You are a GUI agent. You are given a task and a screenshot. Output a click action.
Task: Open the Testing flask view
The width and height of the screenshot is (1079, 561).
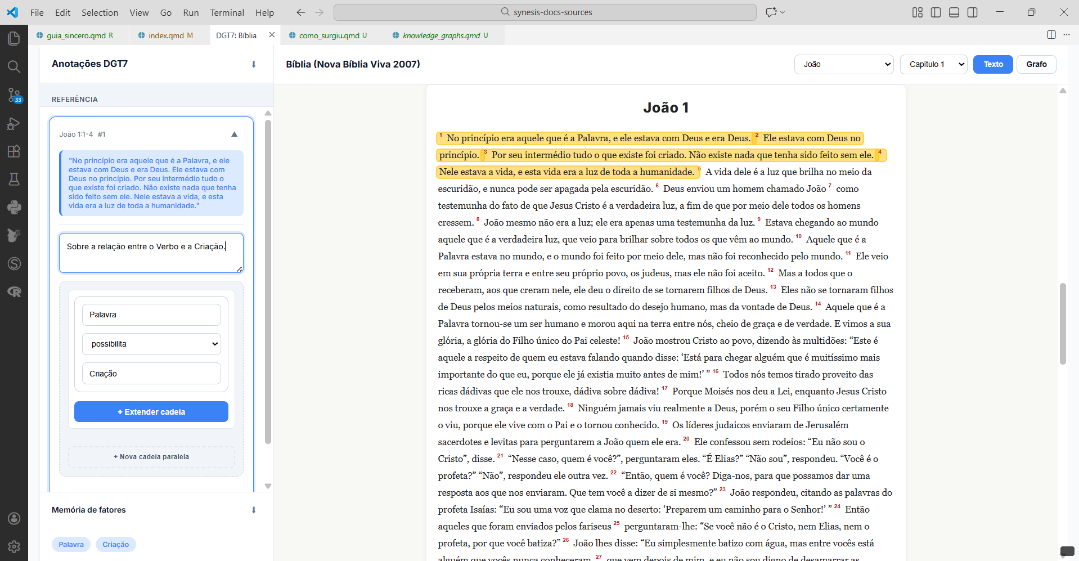pos(14,179)
